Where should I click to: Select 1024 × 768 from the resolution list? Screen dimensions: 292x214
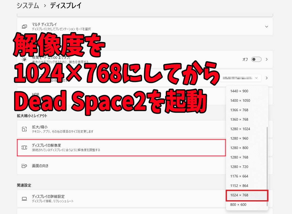[x=247, y=195]
